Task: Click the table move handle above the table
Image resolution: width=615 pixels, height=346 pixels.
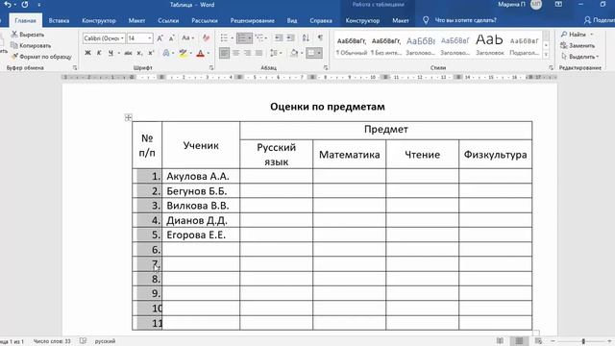Action: [128, 117]
